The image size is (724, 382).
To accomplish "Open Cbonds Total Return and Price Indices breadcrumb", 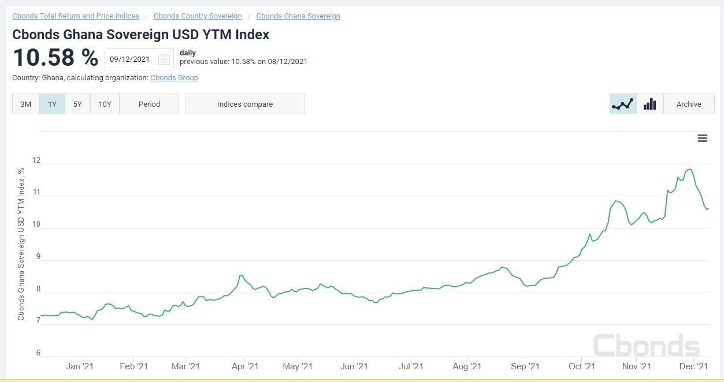I will pos(76,16).
